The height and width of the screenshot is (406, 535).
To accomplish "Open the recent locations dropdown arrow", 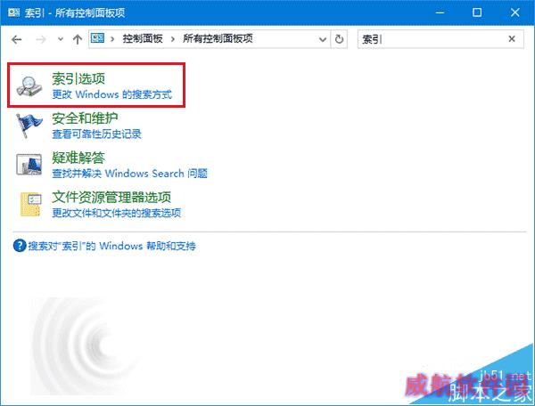I will click(x=61, y=39).
